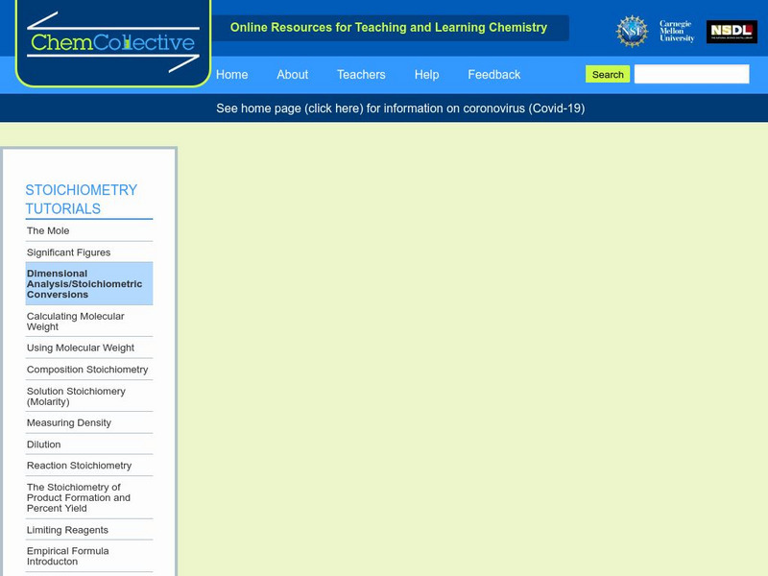Open the Carnegie Mellon University logo
This screenshot has height=576, width=768.
677,32
